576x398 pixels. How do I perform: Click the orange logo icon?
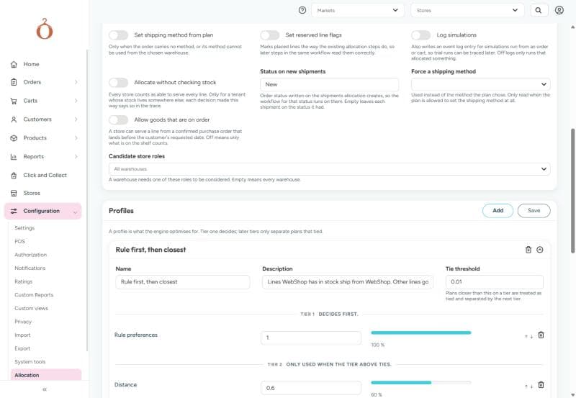click(45, 29)
